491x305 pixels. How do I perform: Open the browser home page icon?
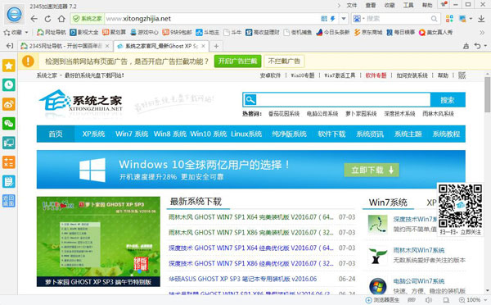point(61,19)
